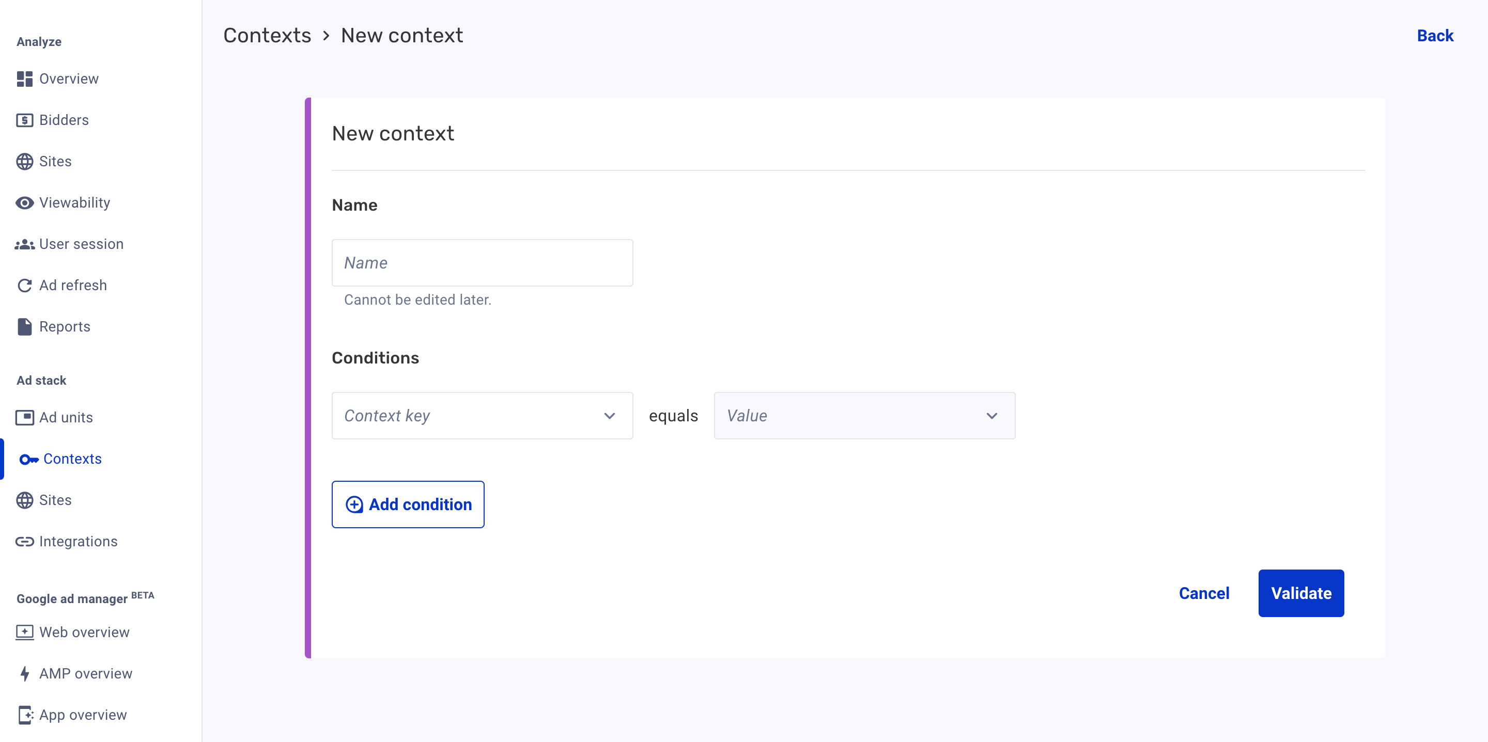Screen dimensions: 1488x742
Task: Focus the Name input field
Action: point(482,263)
